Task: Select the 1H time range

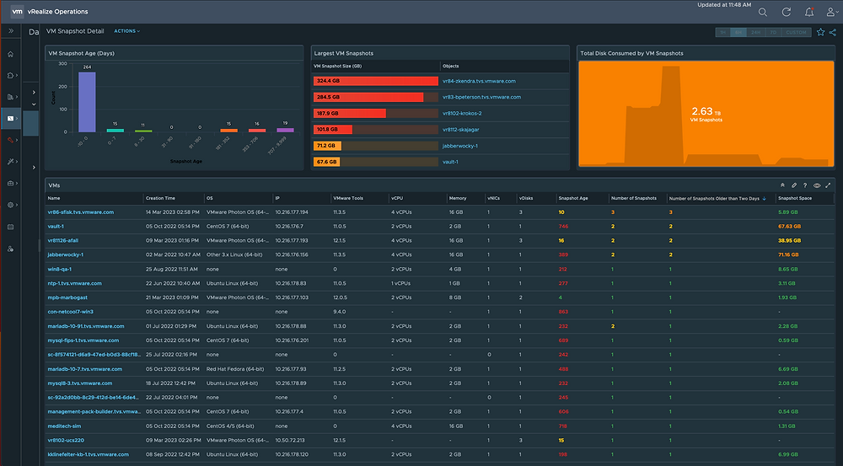Action: point(722,32)
